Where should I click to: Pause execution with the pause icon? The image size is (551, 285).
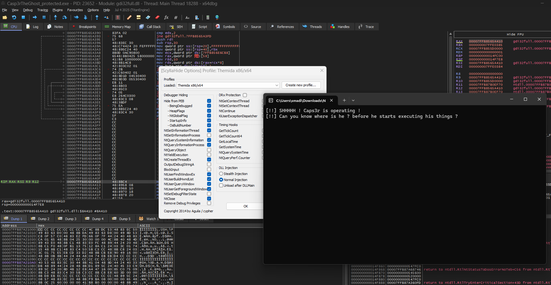click(x=44, y=17)
